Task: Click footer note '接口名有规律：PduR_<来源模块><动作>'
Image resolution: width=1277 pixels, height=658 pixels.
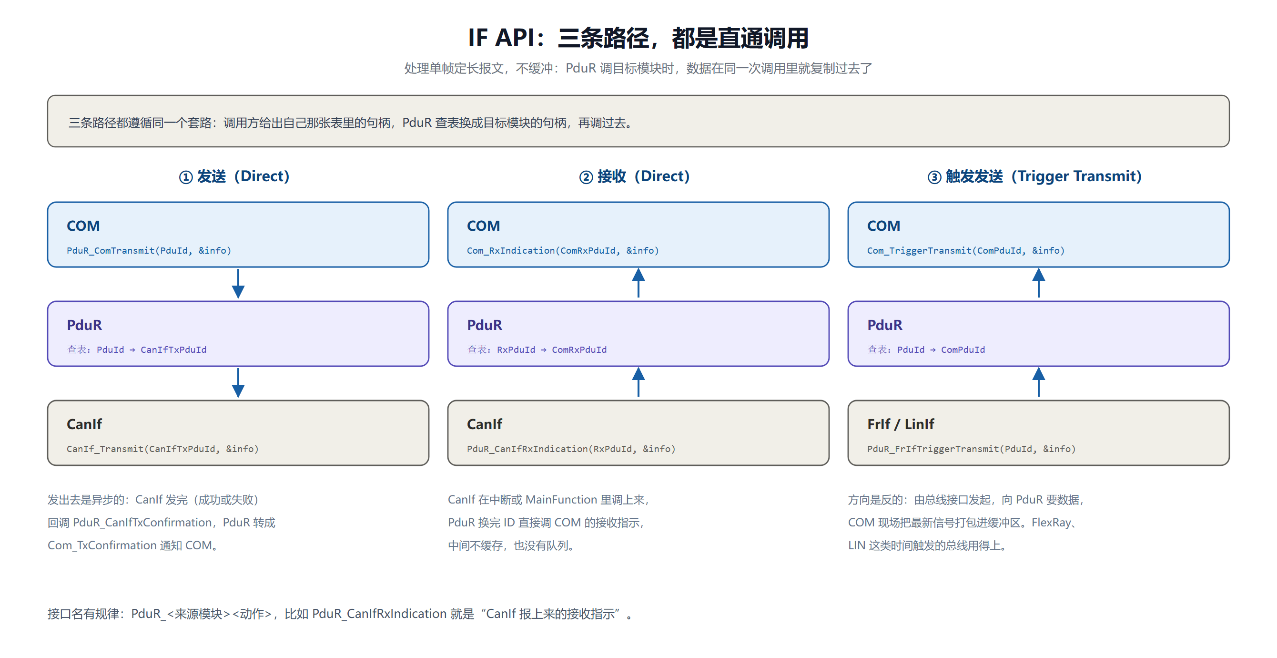Action: pyautogui.click(x=340, y=614)
